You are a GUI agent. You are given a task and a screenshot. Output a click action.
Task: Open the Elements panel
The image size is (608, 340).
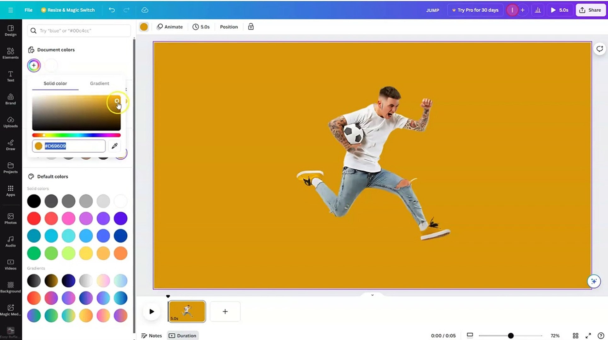(10, 54)
